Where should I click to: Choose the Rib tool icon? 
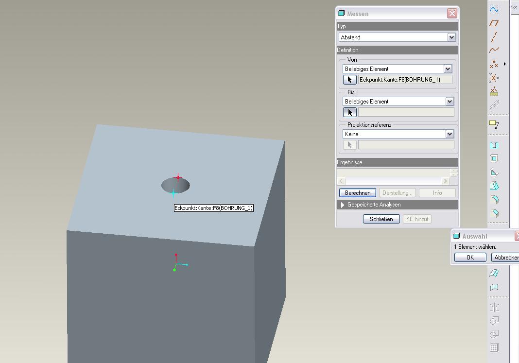[x=494, y=173]
